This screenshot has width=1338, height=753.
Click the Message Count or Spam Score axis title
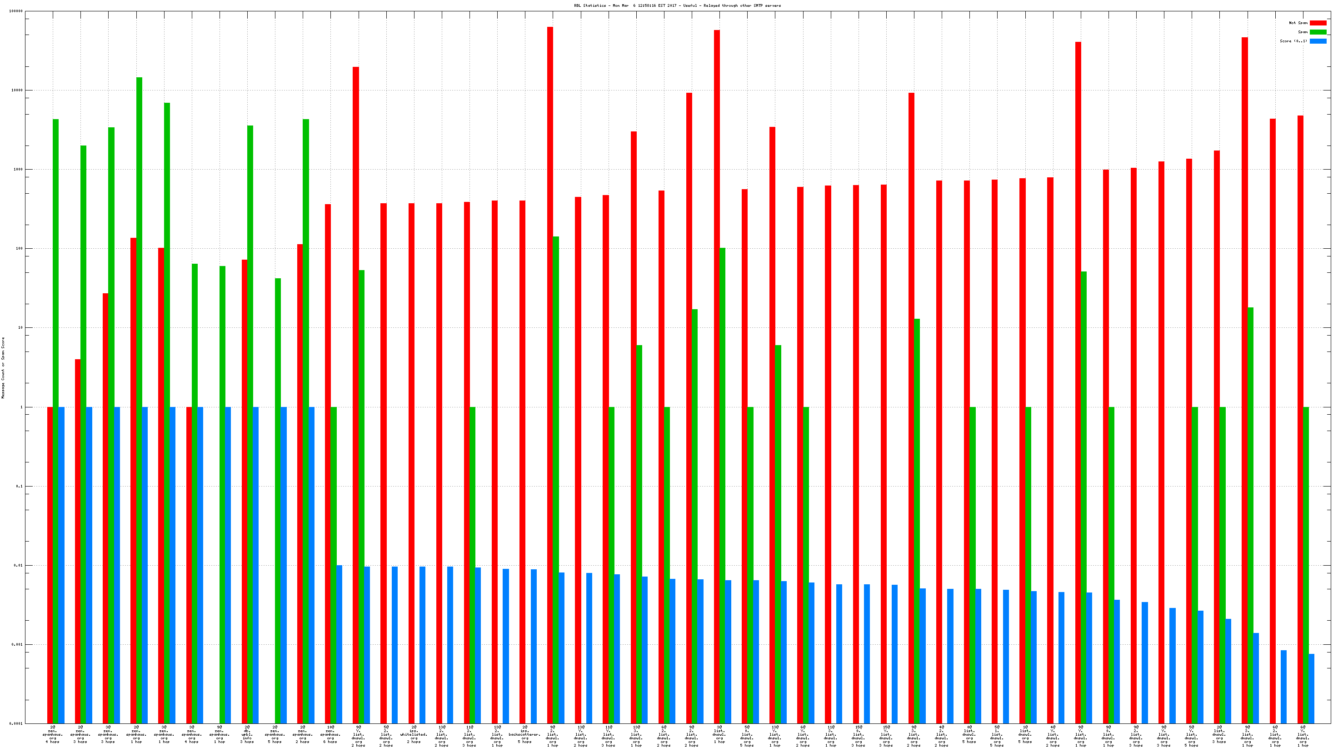coord(3,368)
